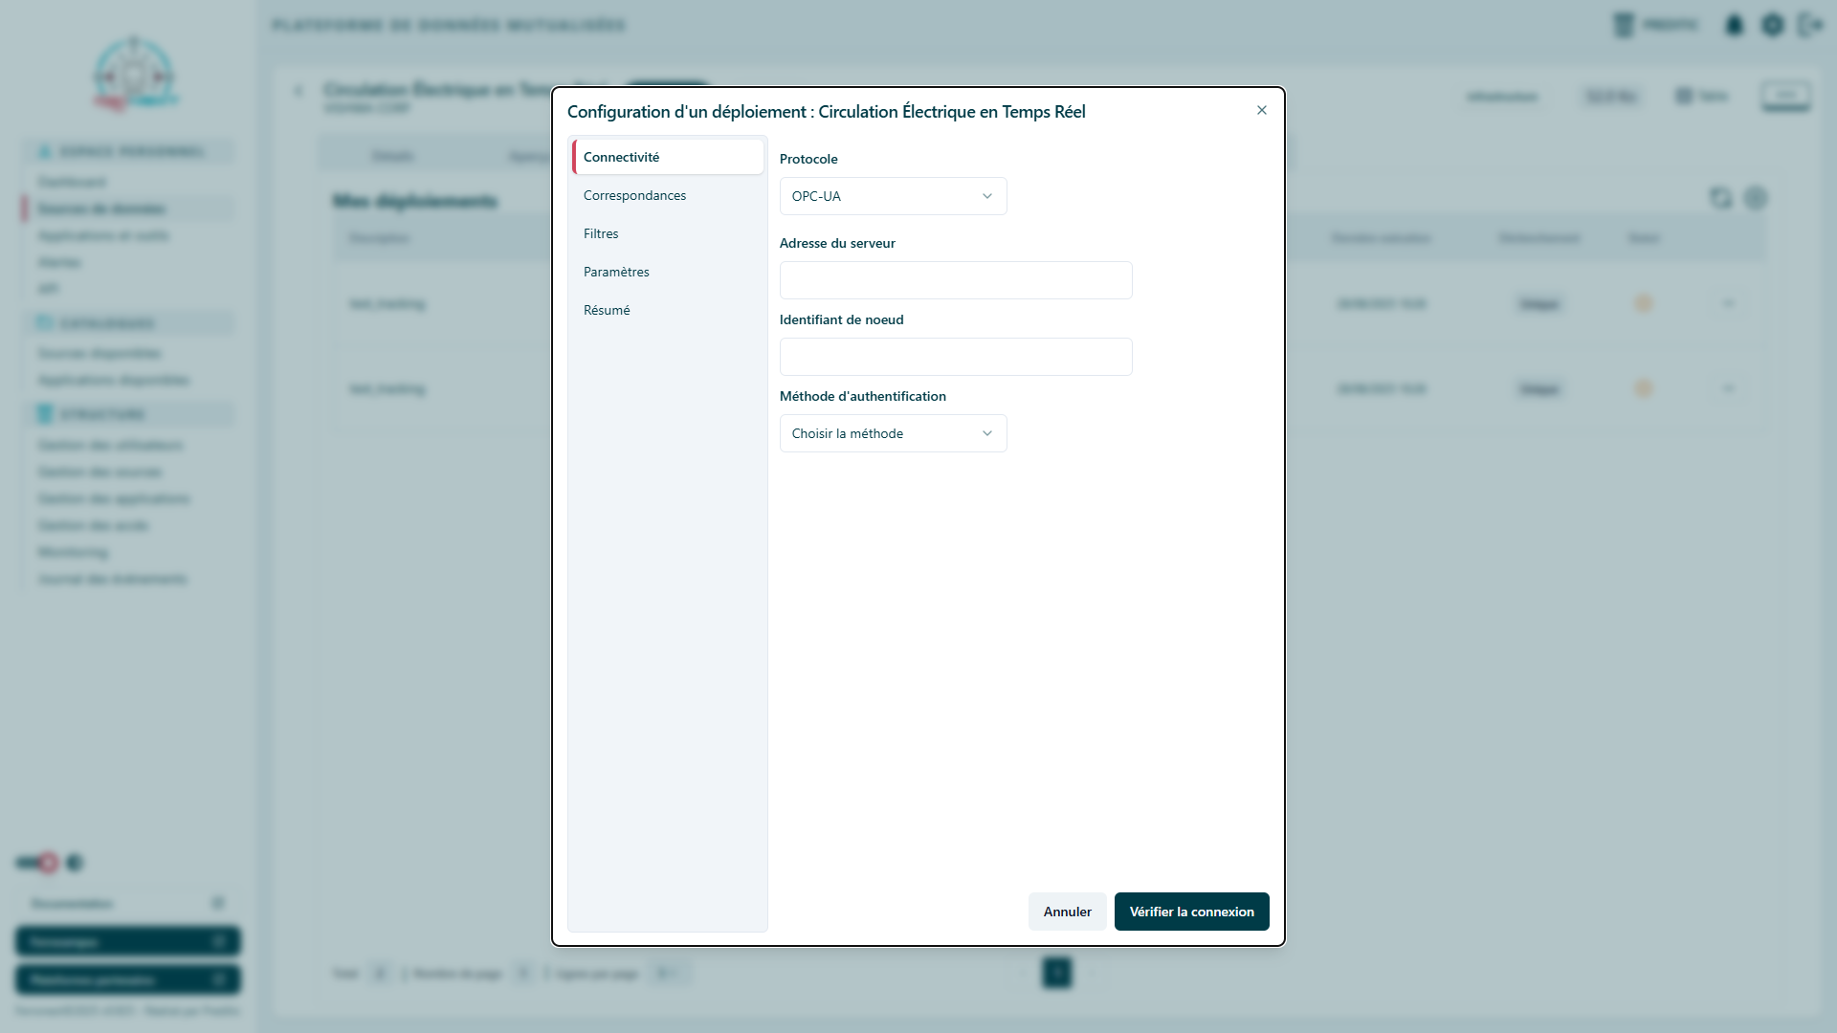
Task: Click the notification bell icon
Action: 1734,25
